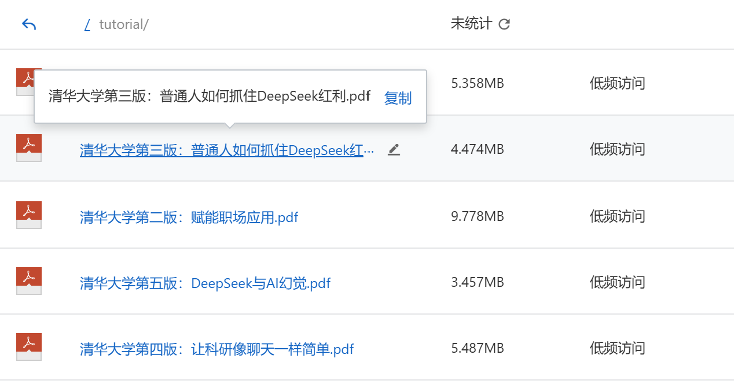
Task: Click 低频访问 in the 5.358MB row
Action: pos(617,83)
